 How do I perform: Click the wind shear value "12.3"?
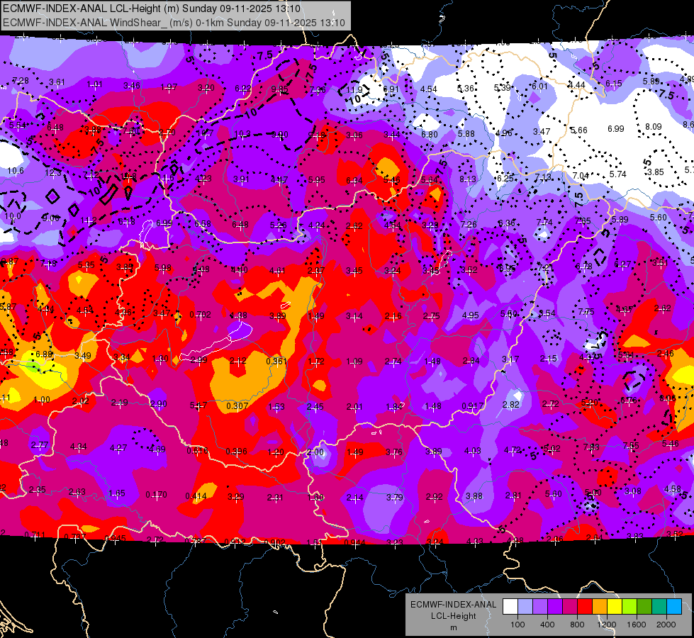coord(53,173)
